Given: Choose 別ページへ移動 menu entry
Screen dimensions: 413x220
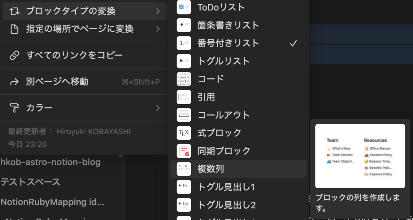Looking at the screenshot, I should coord(85,82).
